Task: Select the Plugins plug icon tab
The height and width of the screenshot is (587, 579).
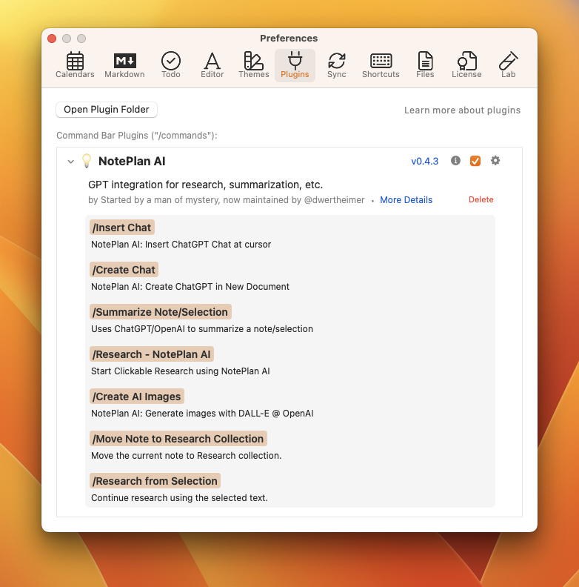Action: [x=295, y=65]
